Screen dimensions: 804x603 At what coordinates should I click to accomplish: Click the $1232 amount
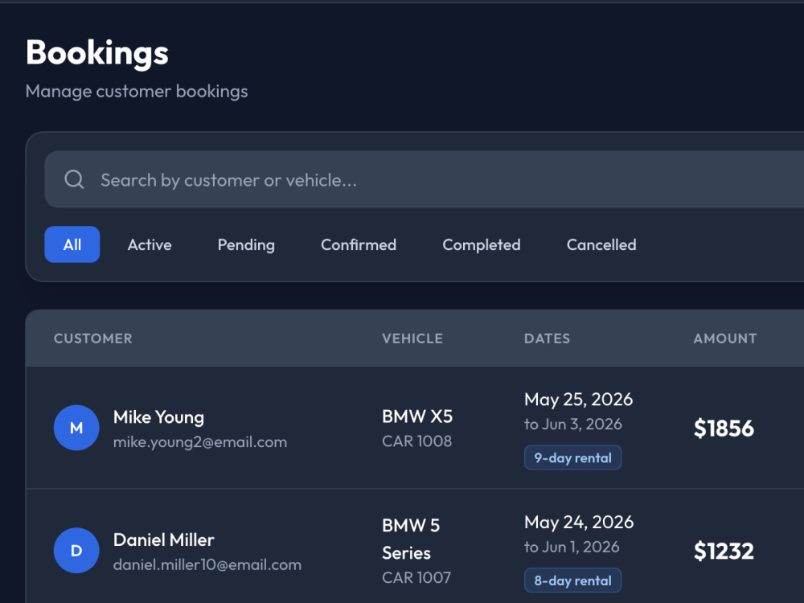pos(724,552)
